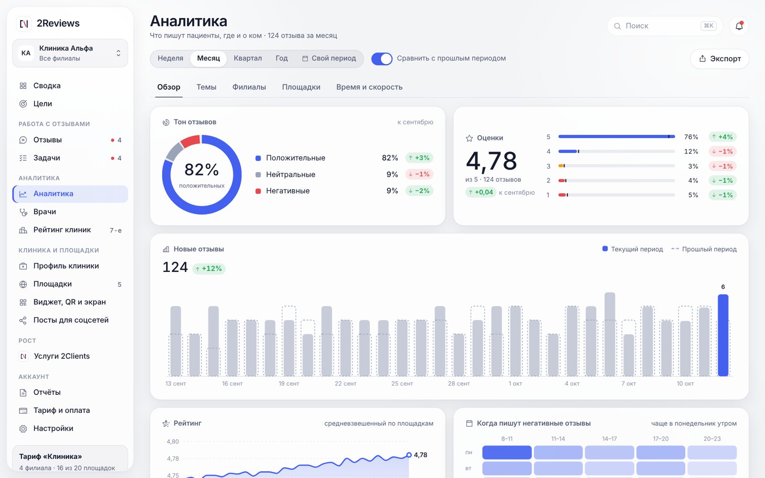Select the Квартал period option

[248, 58]
